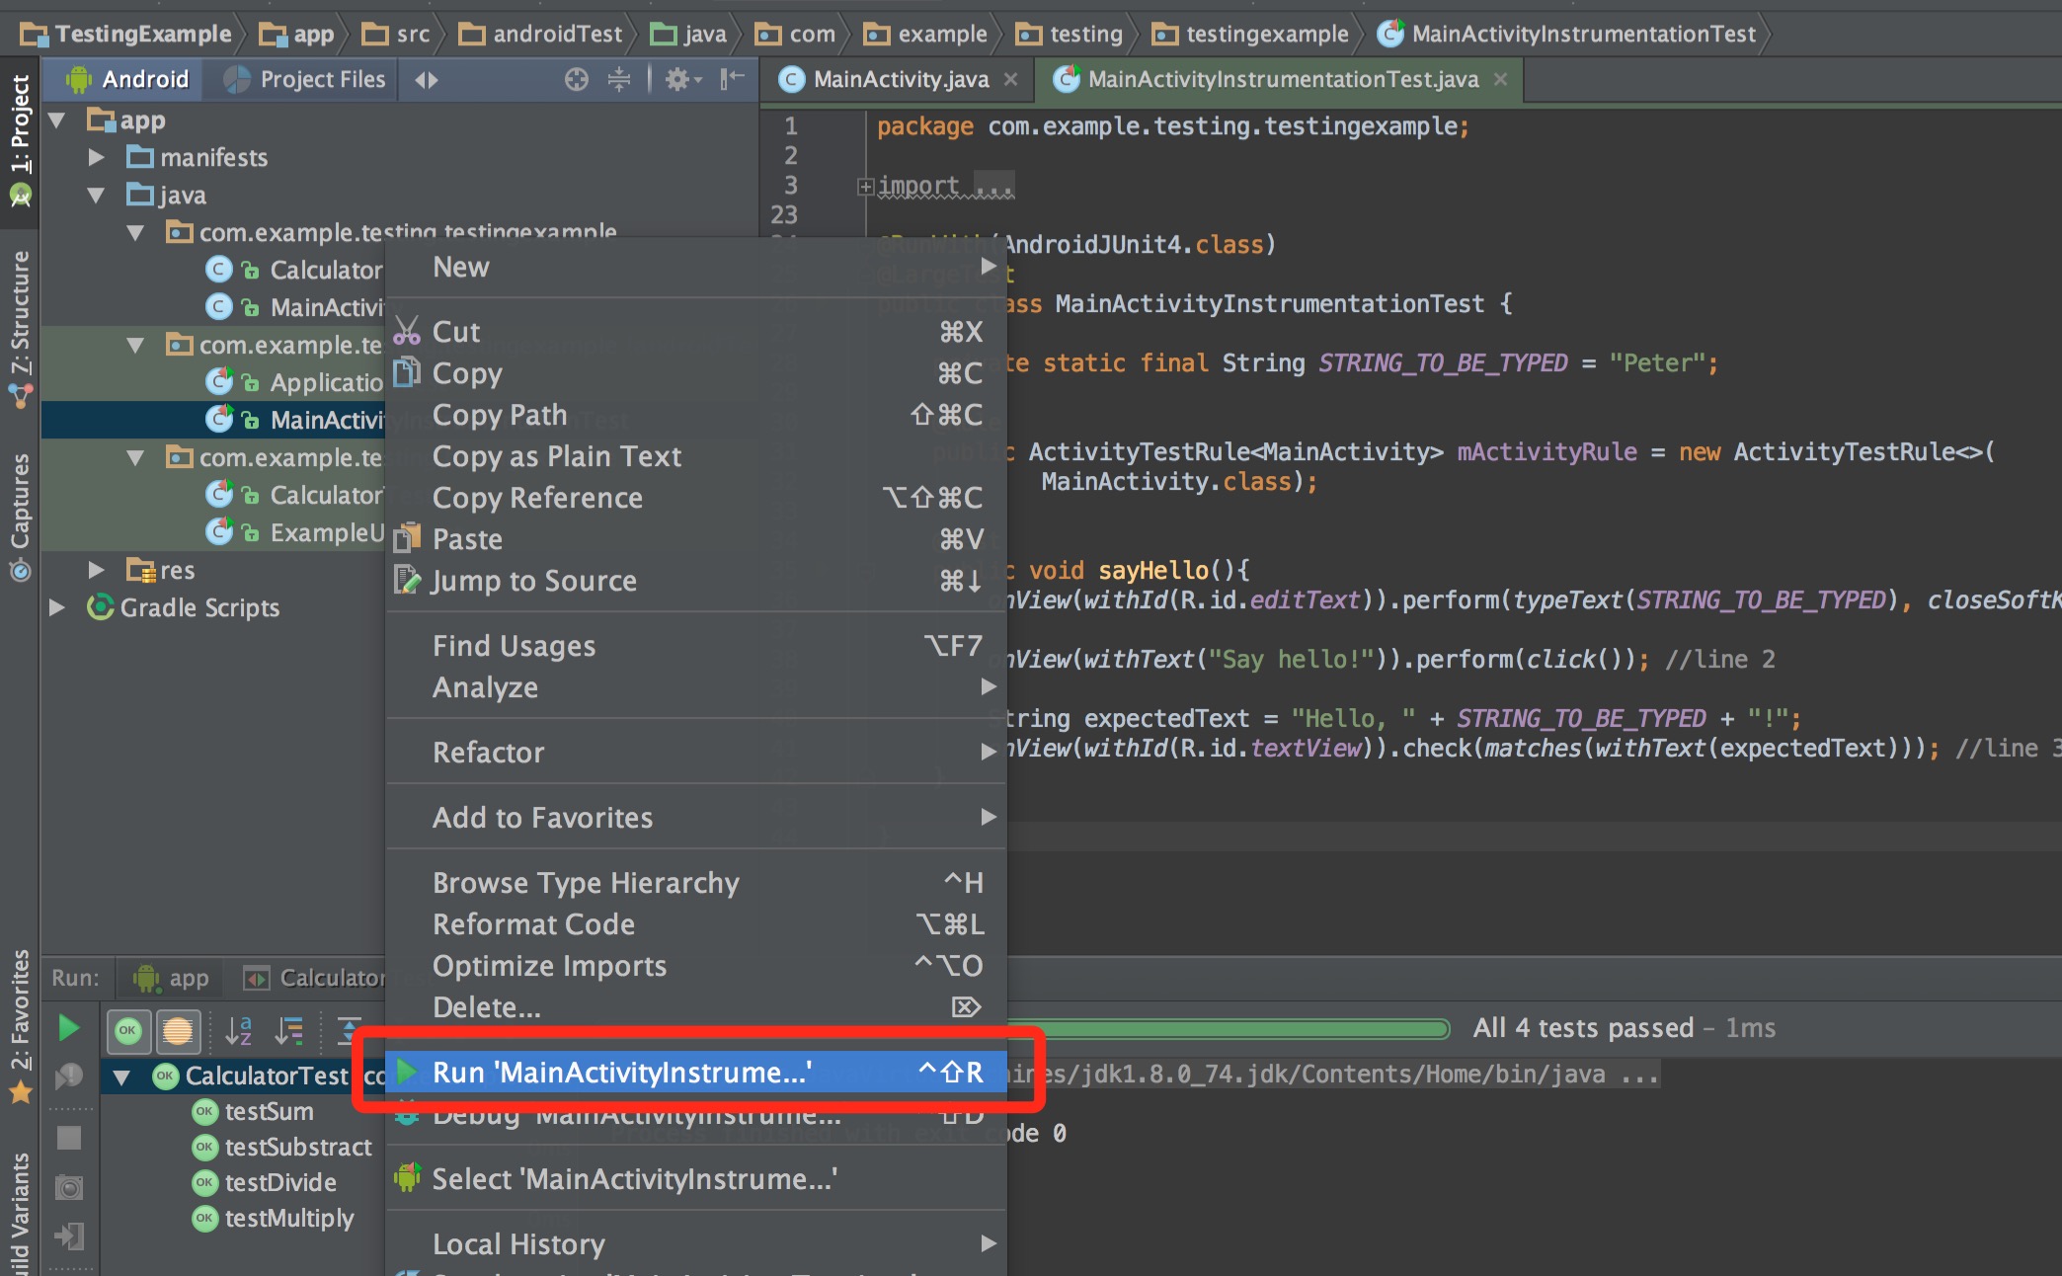Choose Delete... from the context menu

(696, 1007)
